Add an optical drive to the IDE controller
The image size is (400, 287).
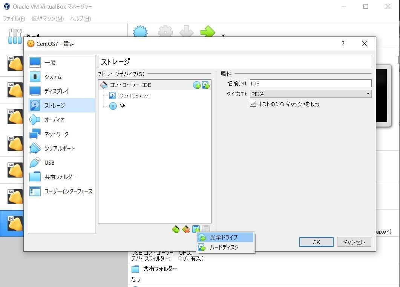(x=196, y=85)
